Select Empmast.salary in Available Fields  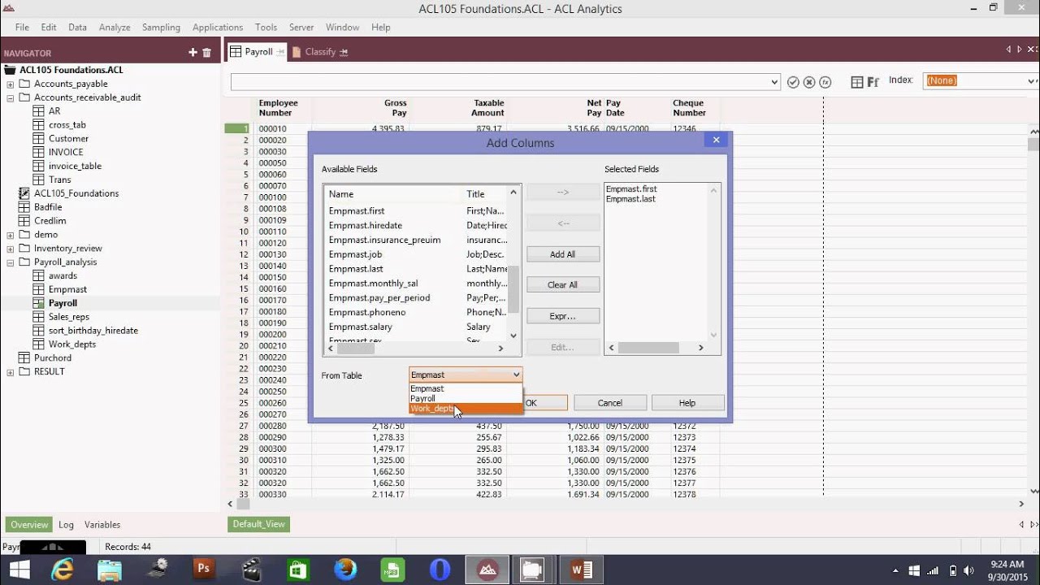tap(361, 327)
